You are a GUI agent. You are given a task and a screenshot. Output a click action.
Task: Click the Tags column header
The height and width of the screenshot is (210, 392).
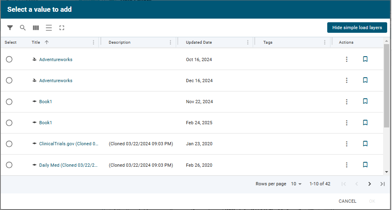268,42
